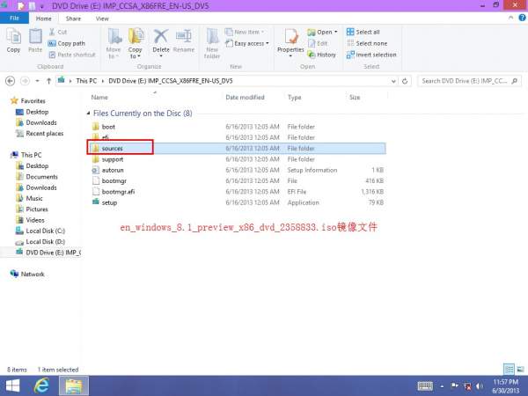528x396 pixels.
Task: Select the boot folder
Action: 108,127
